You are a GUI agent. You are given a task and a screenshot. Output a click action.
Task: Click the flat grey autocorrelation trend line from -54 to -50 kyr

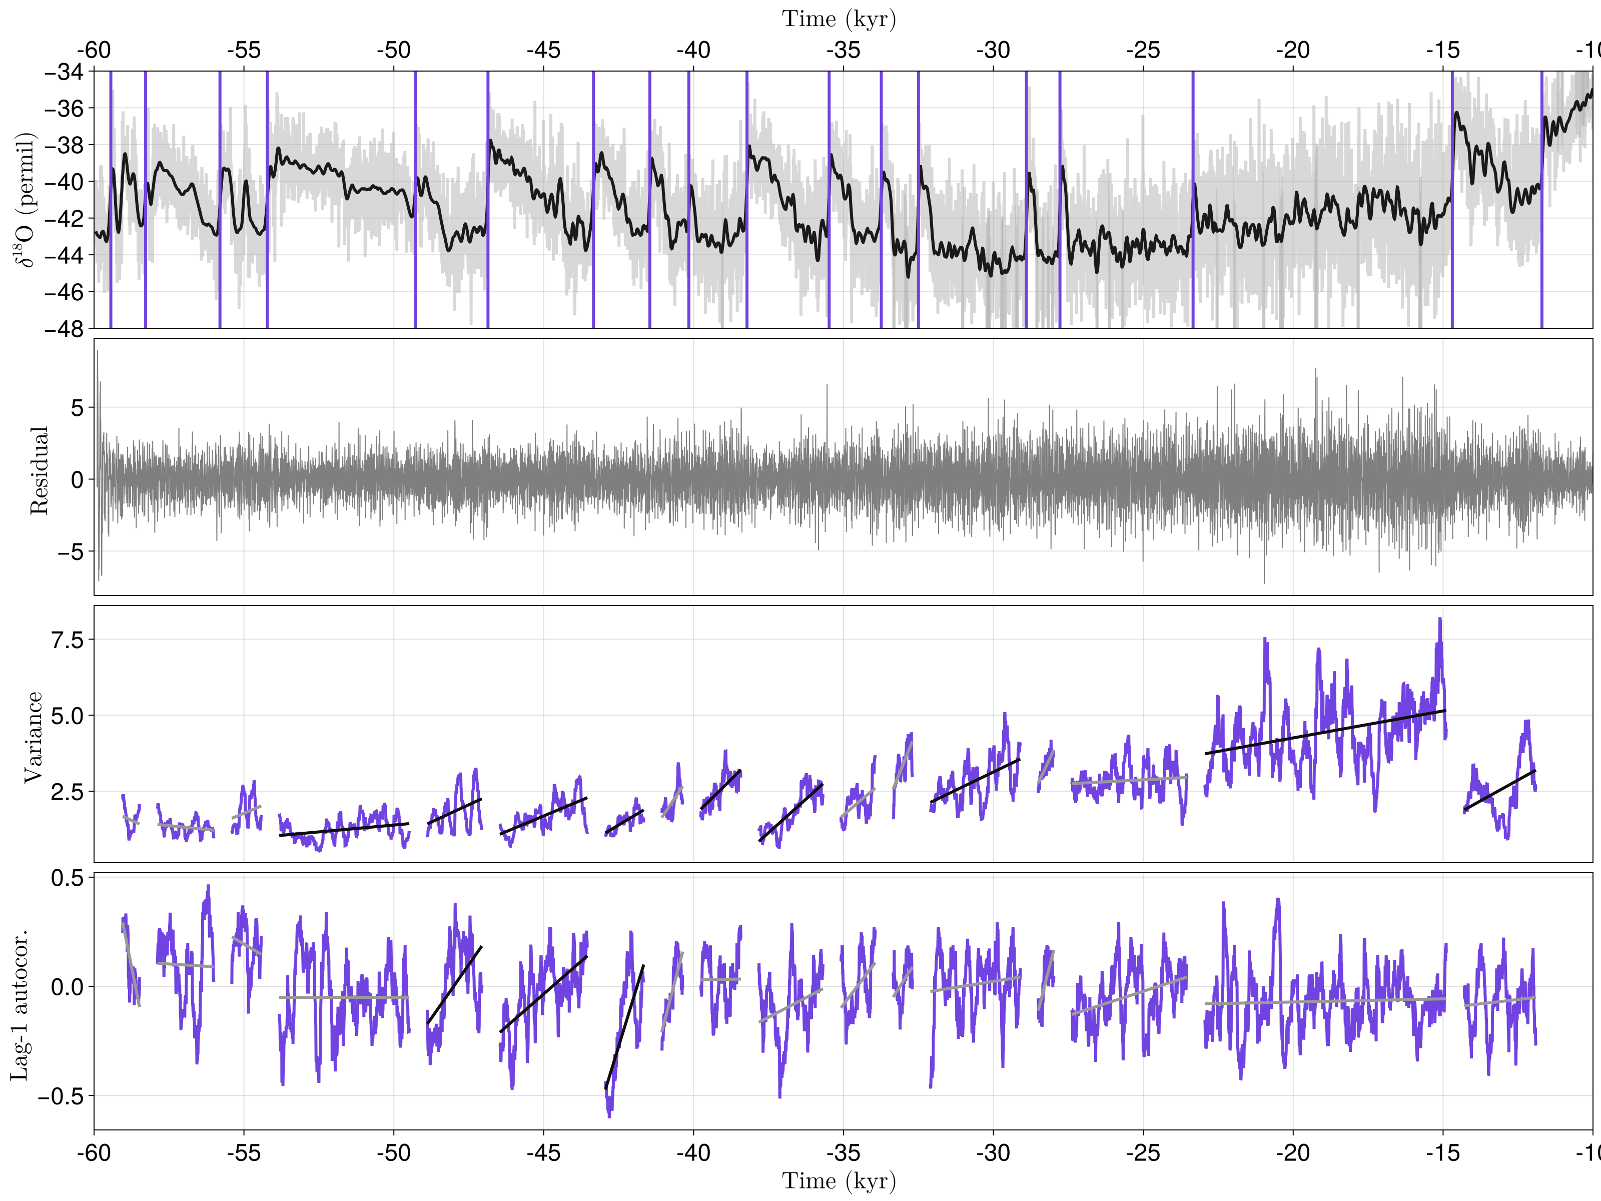344,997
